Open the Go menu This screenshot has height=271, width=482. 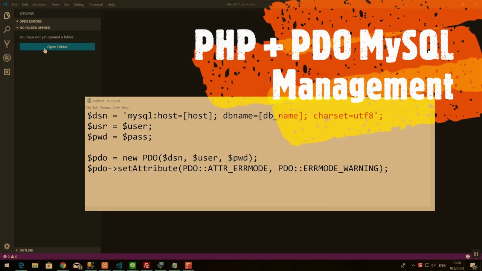pos(66,4)
